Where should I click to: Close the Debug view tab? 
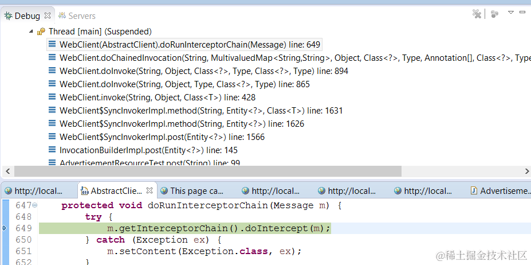pos(48,15)
